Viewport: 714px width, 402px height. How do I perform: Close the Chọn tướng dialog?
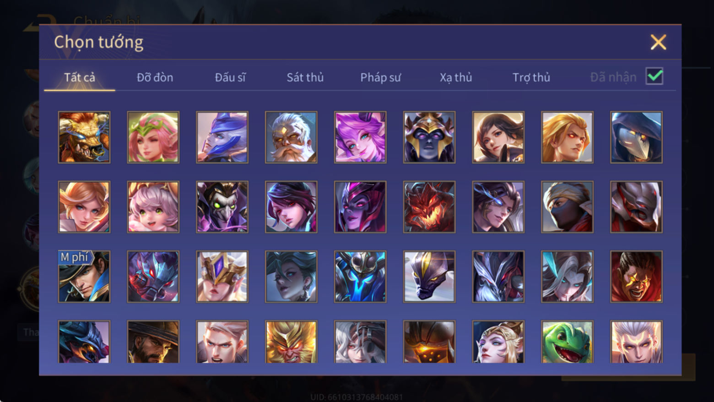658,42
